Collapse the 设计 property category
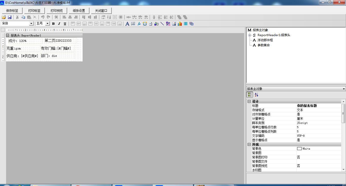 [249, 101]
